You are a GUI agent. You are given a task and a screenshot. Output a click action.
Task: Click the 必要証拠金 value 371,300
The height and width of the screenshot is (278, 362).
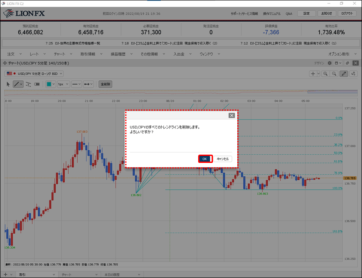(151, 32)
